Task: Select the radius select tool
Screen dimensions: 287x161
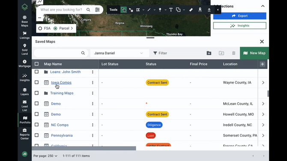Action: click(x=131, y=10)
